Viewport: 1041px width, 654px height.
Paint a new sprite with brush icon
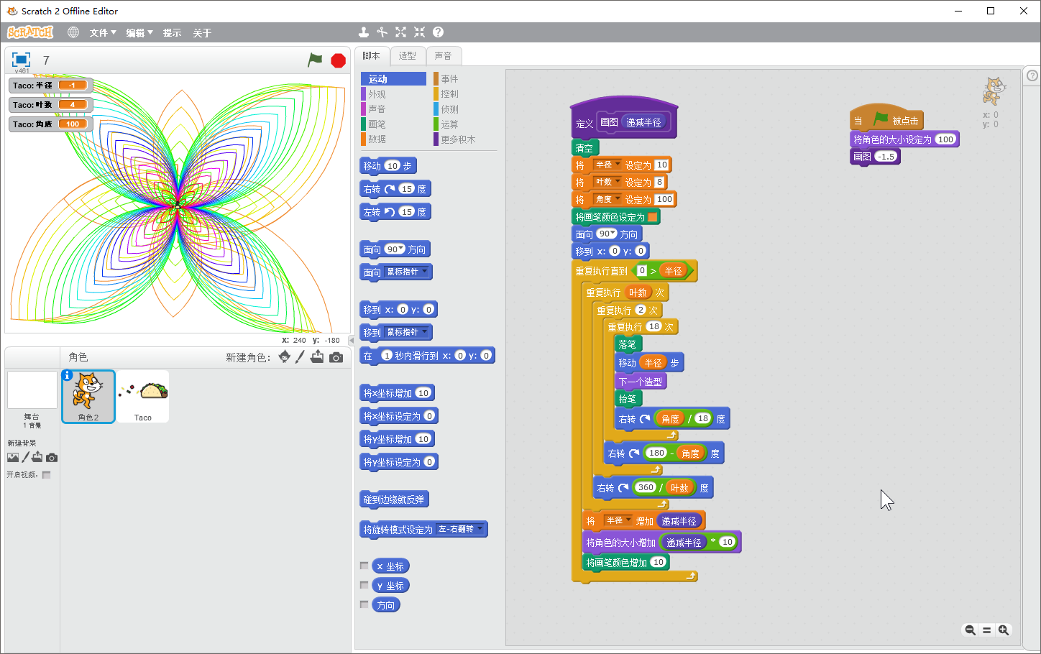(301, 357)
